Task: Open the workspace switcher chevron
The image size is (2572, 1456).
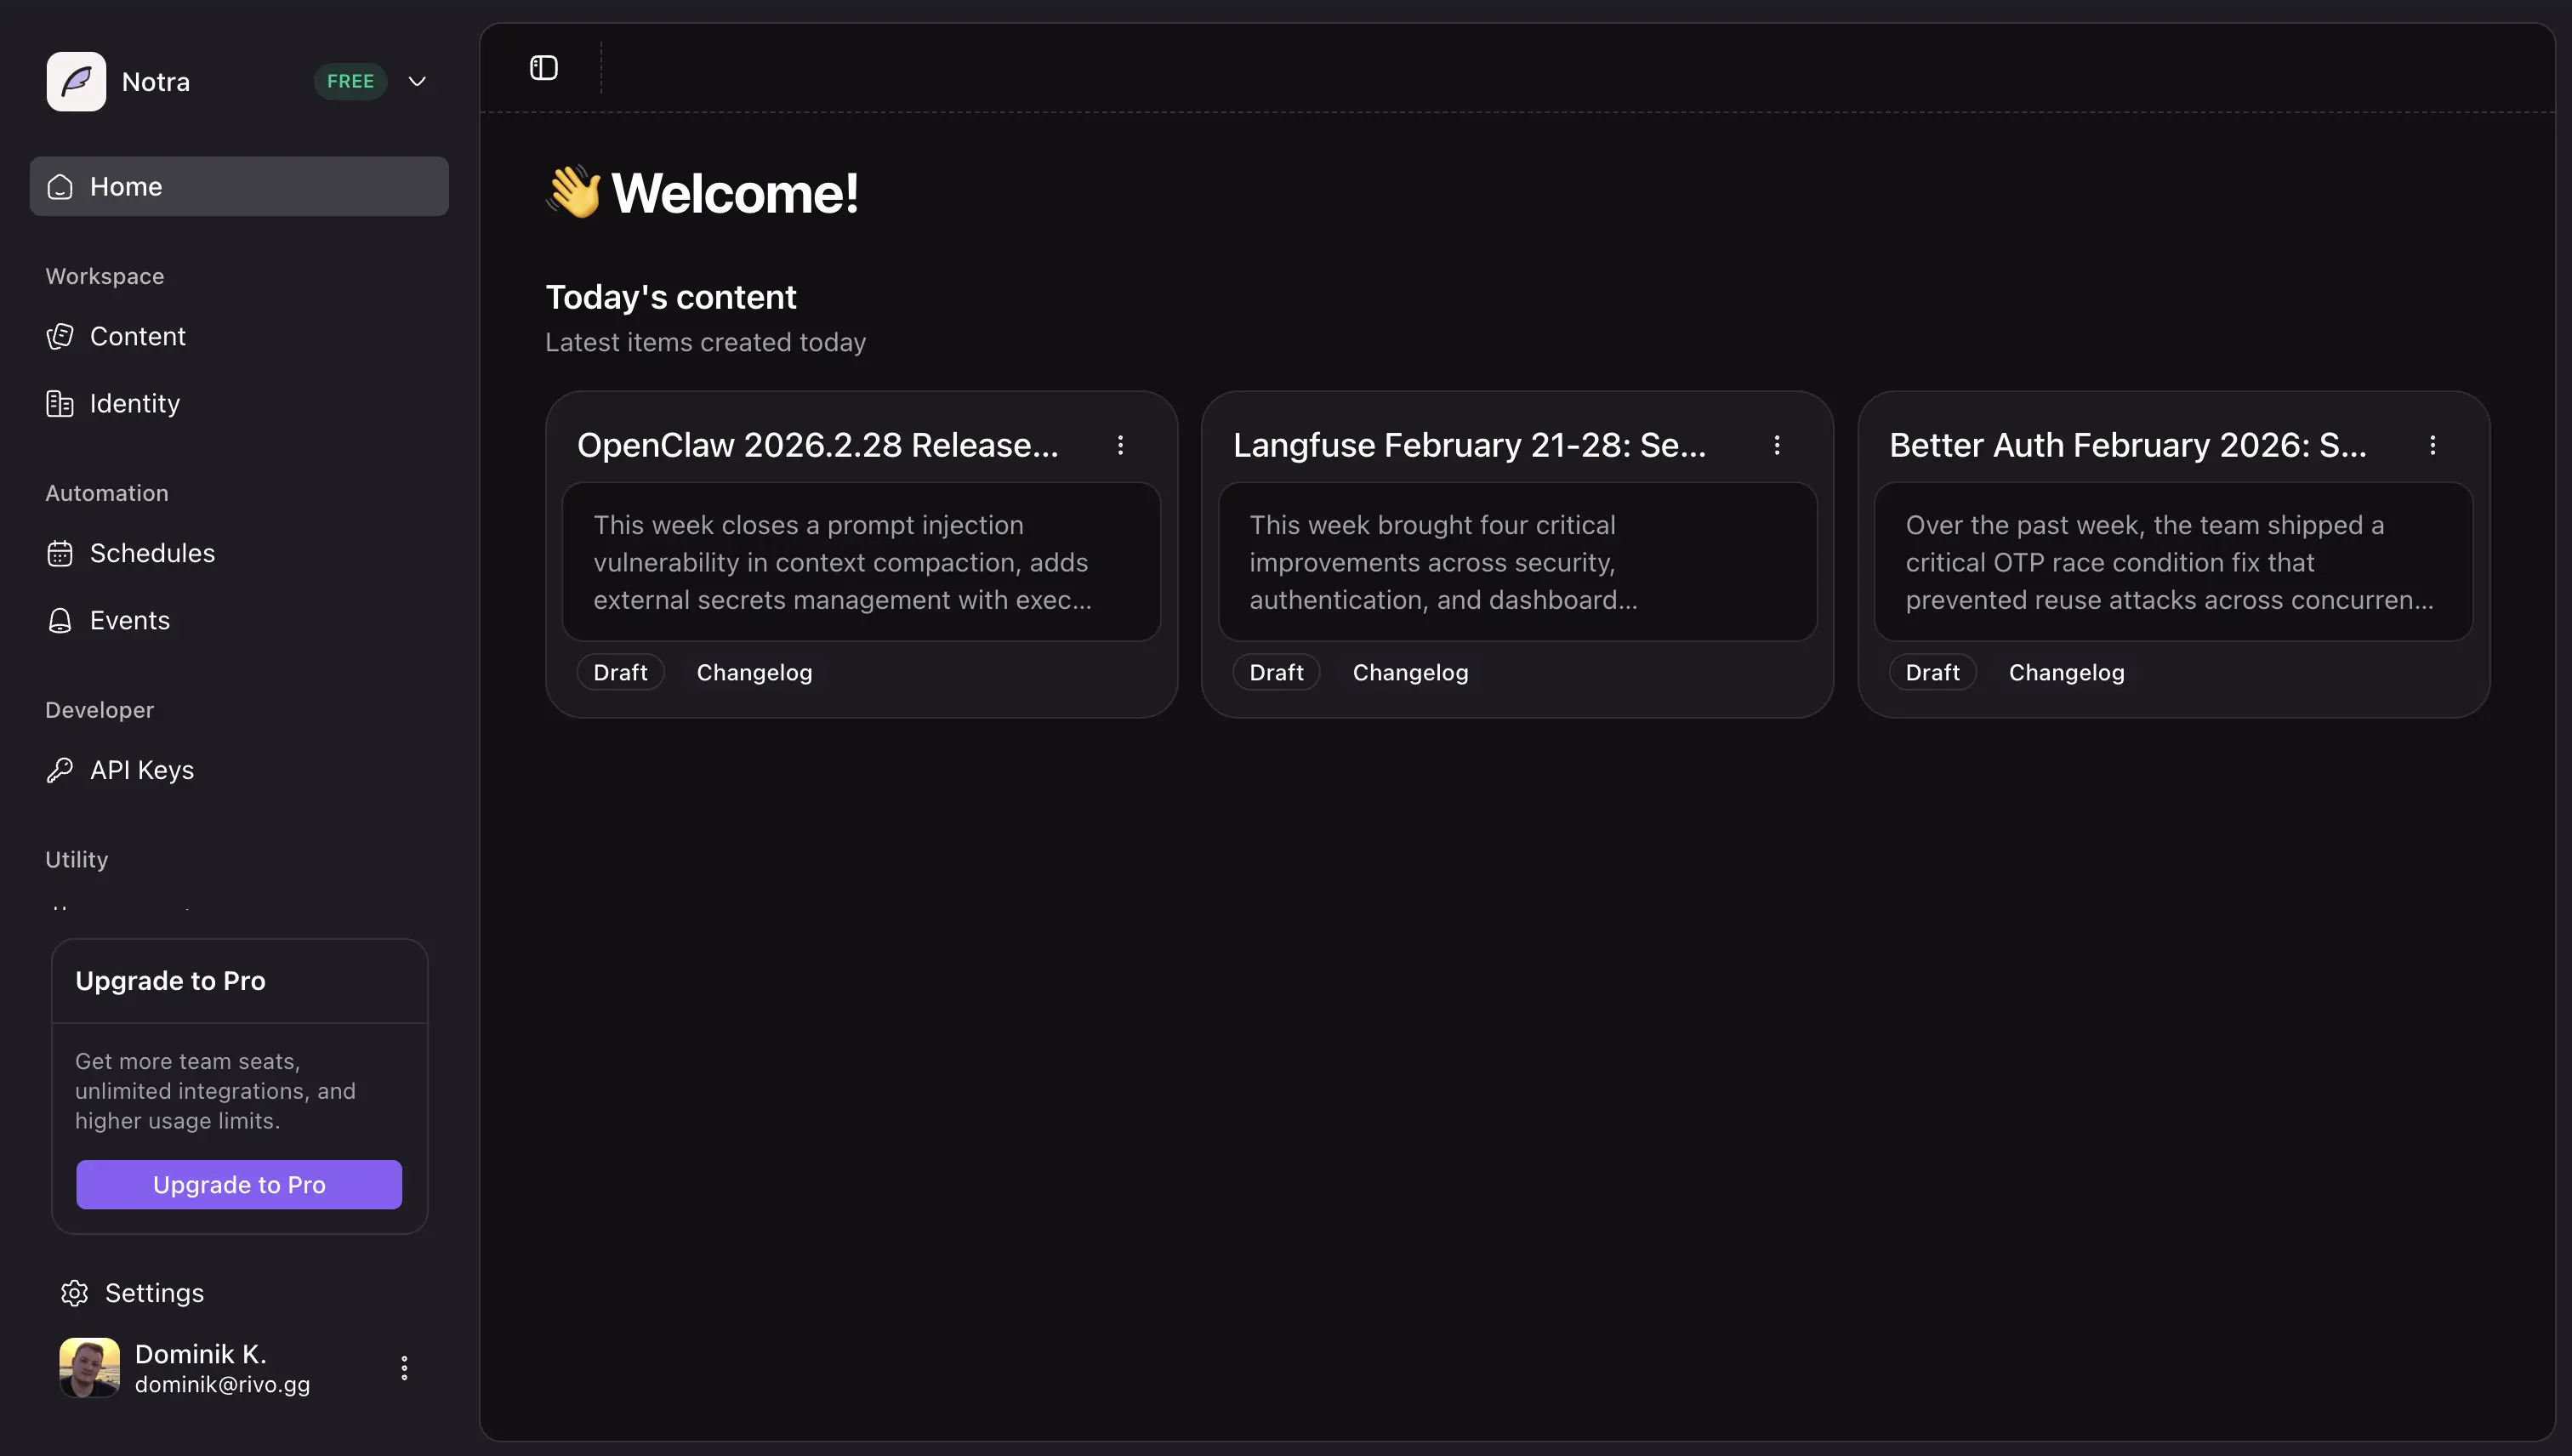Action: click(x=417, y=81)
